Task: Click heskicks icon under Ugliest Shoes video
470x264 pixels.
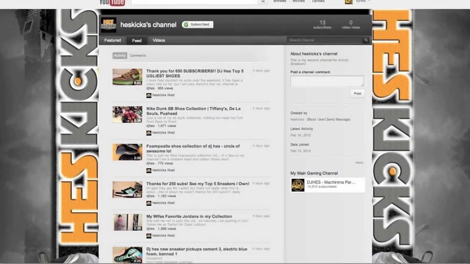Action: coord(149,95)
